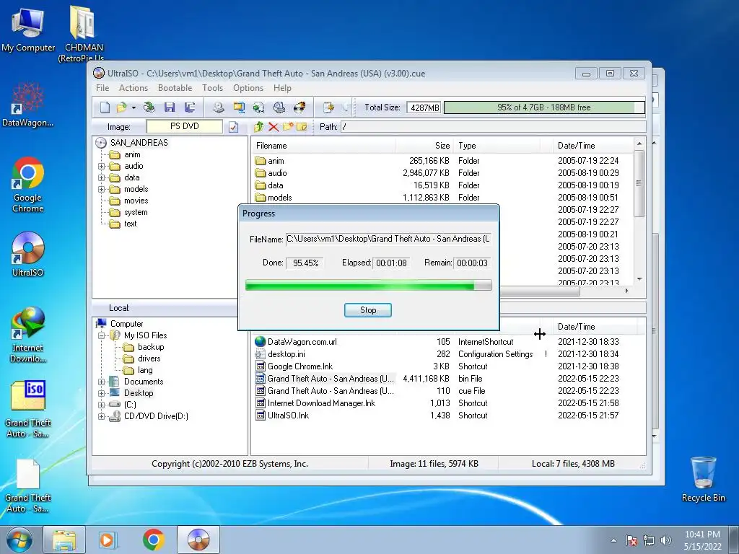This screenshot has width=739, height=554.
Task: Open the dropdown arrow next to the Open icon
Action: click(134, 108)
